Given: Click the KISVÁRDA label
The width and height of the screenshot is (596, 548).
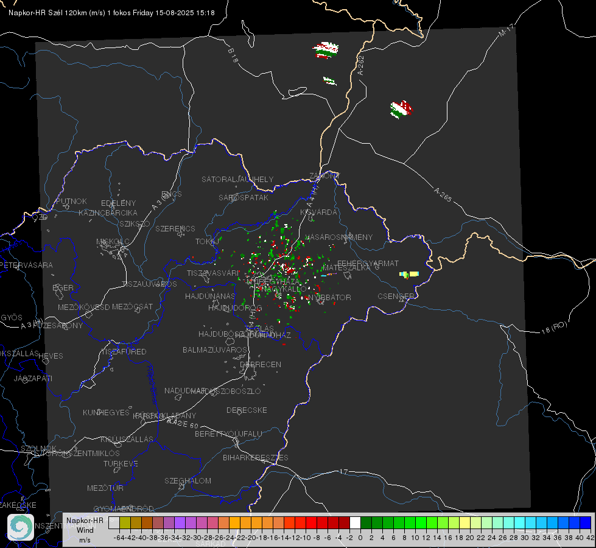Looking at the screenshot, I should (x=318, y=213).
